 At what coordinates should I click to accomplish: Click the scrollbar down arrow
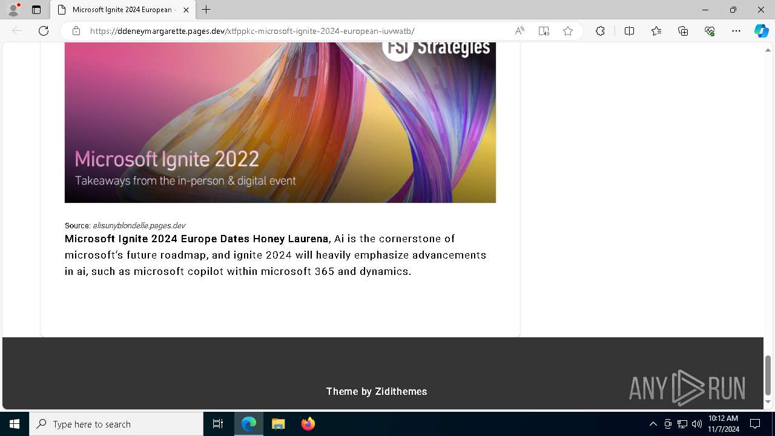pos(768,402)
